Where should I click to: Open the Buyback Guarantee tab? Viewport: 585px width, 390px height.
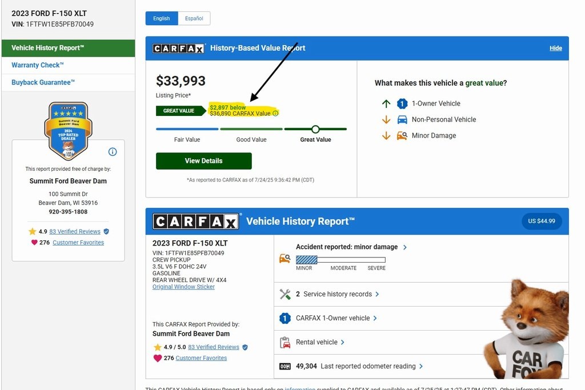pos(69,82)
